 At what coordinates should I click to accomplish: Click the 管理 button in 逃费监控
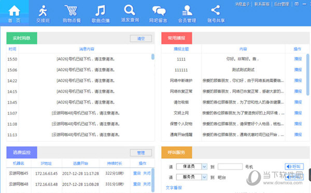click(141, 153)
